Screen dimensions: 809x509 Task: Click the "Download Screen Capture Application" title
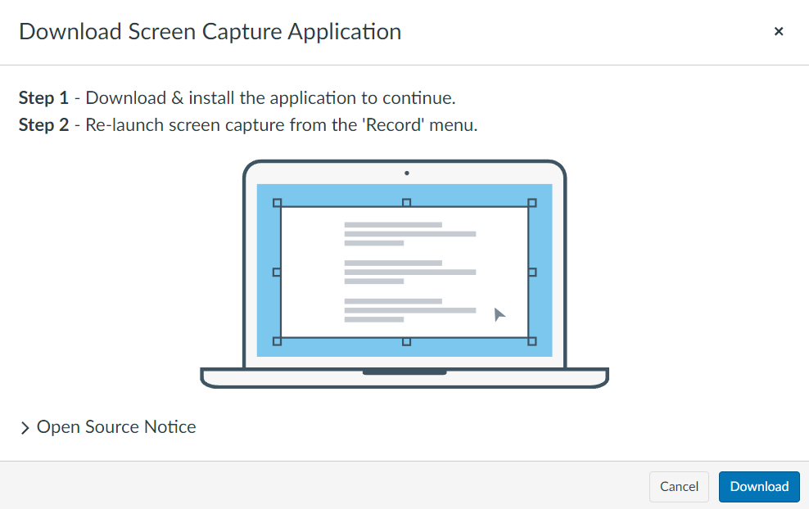click(x=210, y=32)
